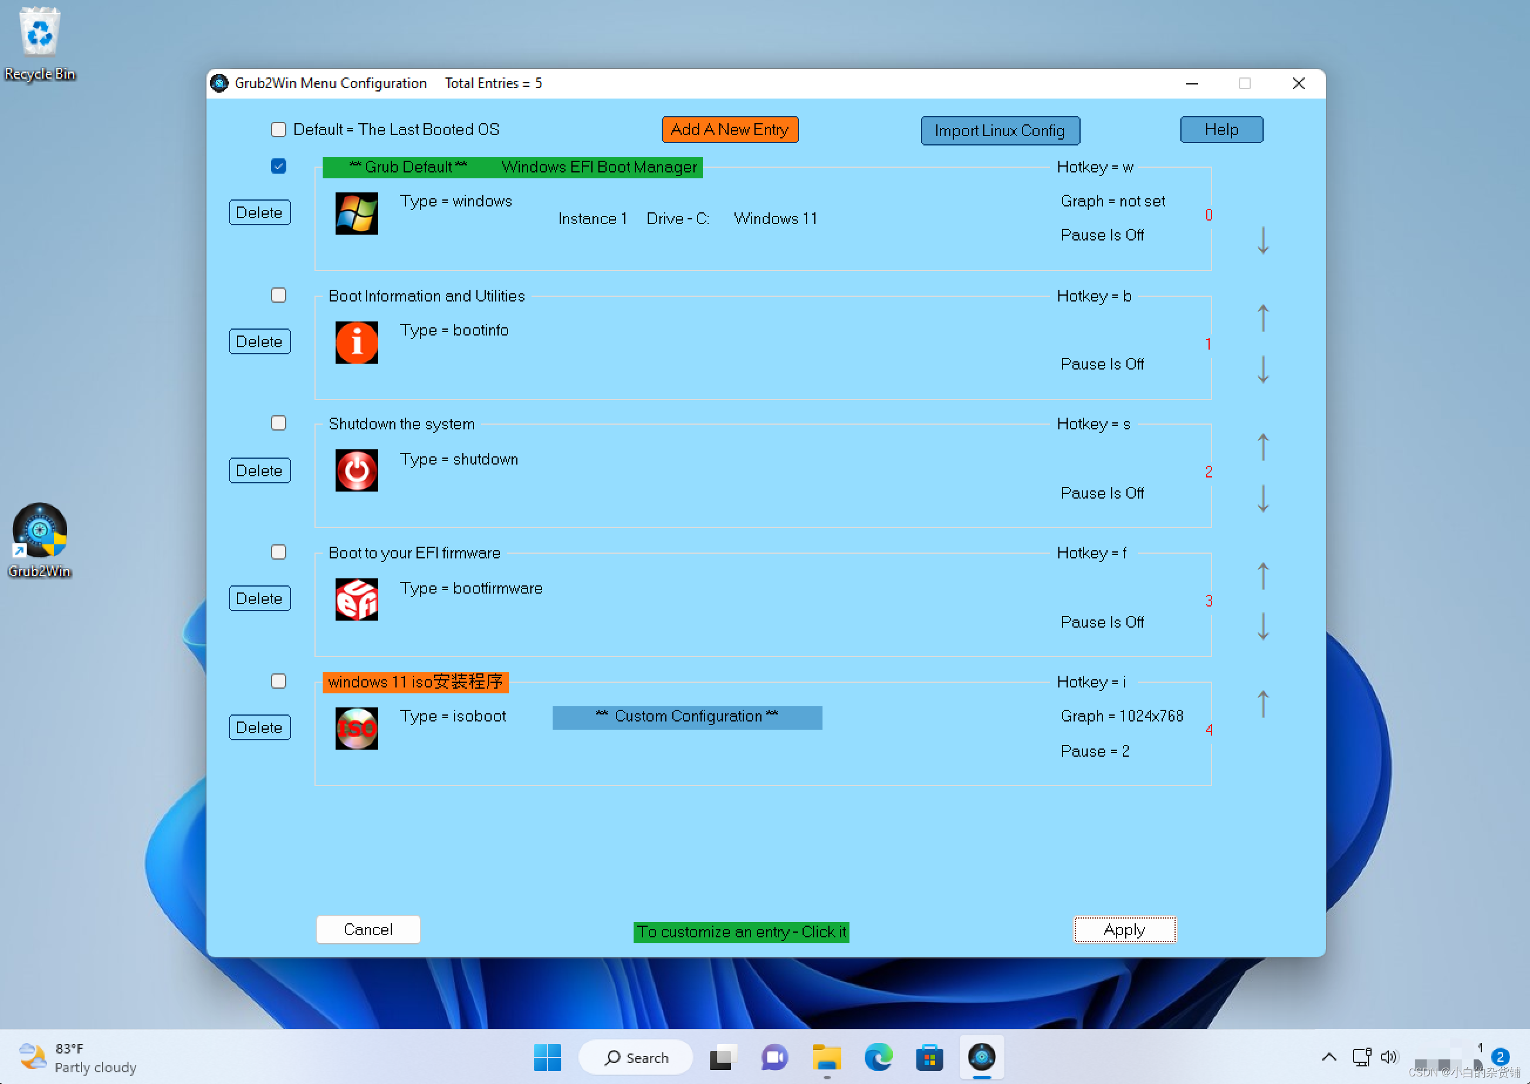Screen dimensions: 1530x1084
Task: Click the Type = isoboot text
Action: pyautogui.click(x=452, y=716)
